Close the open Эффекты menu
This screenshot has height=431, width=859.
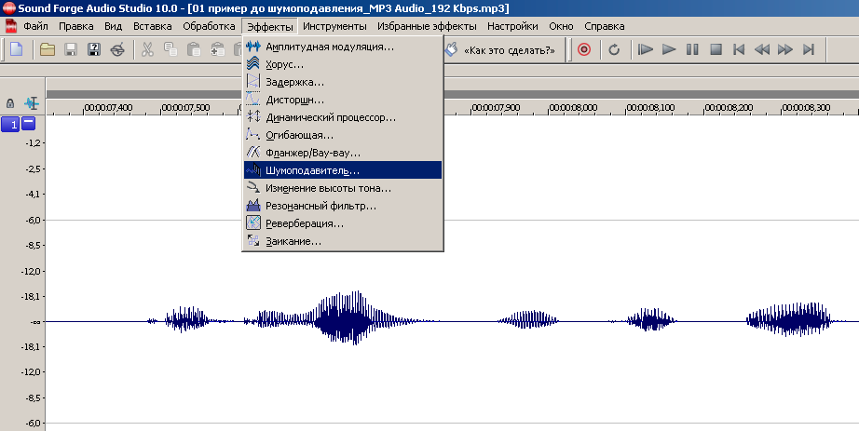269,26
